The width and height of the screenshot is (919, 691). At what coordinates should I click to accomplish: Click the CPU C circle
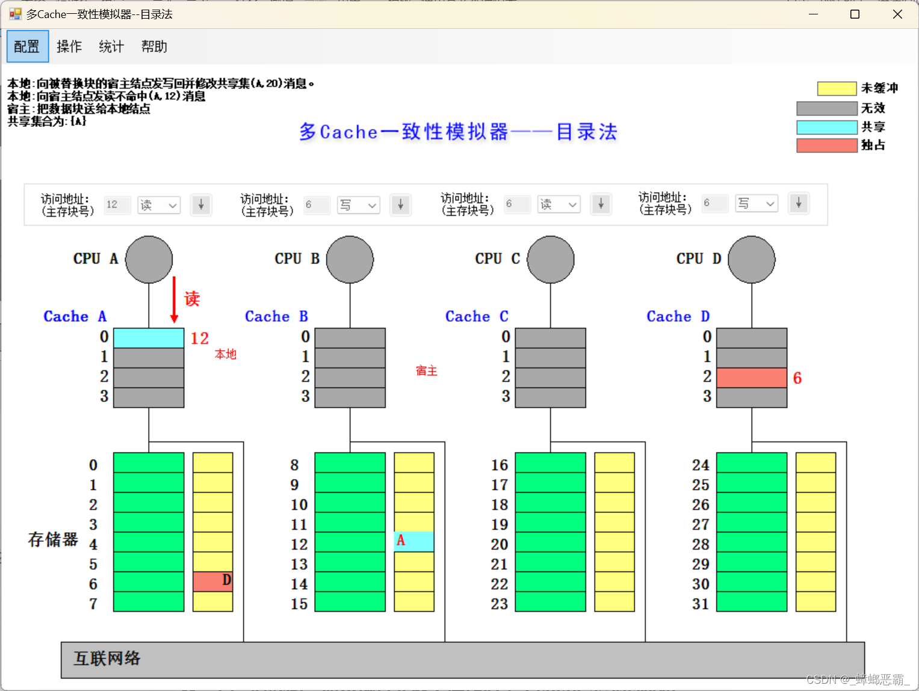coord(551,259)
